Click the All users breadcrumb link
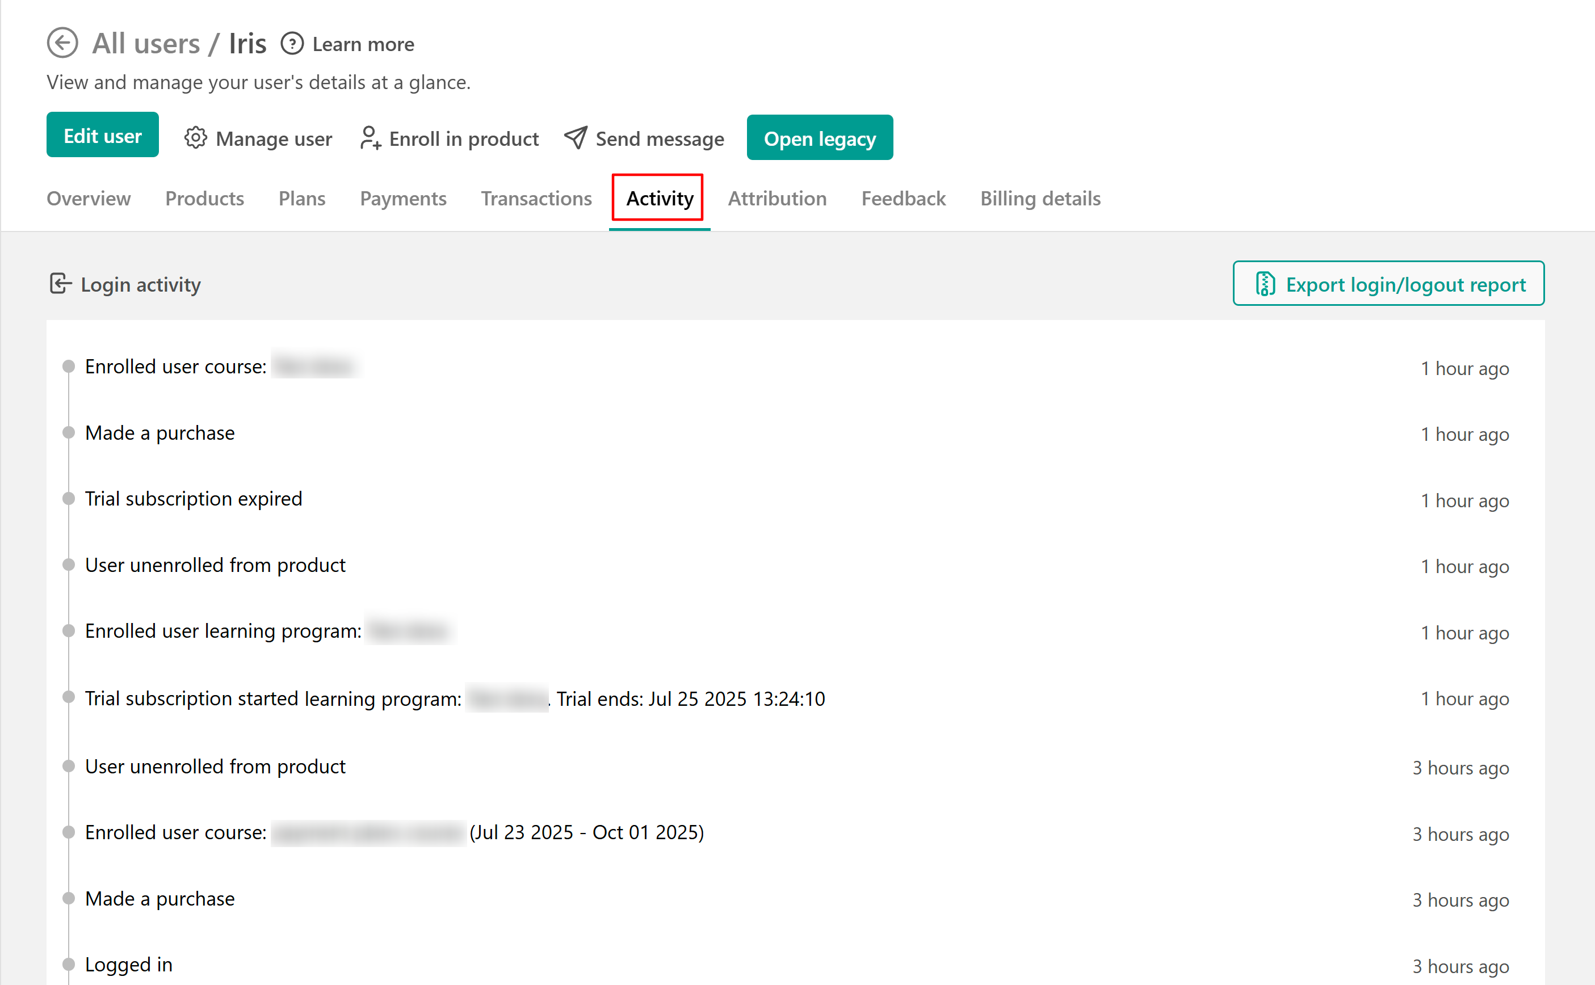 (x=146, y=44)
